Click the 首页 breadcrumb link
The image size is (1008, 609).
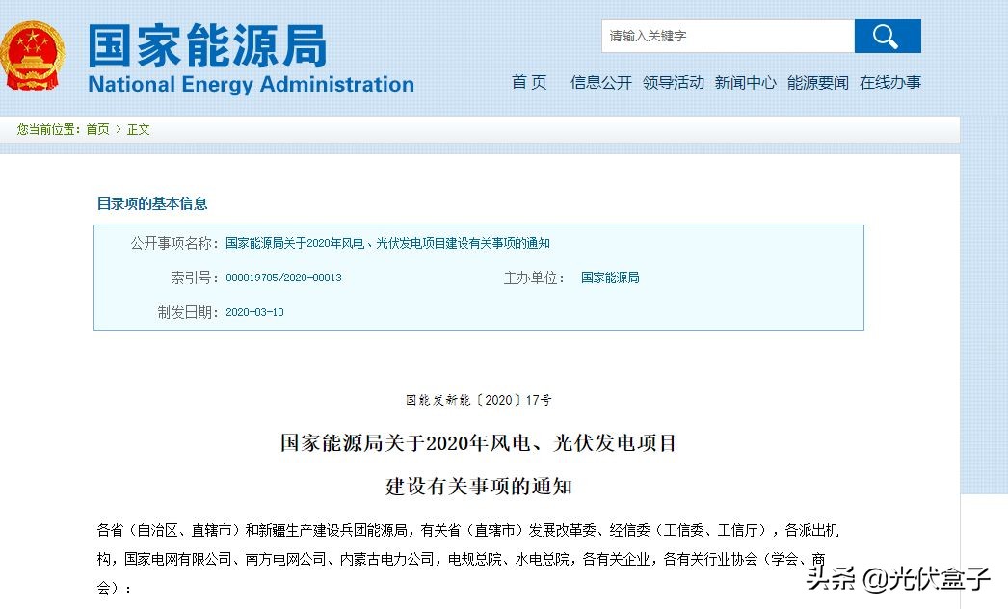(x=96, y=128)
